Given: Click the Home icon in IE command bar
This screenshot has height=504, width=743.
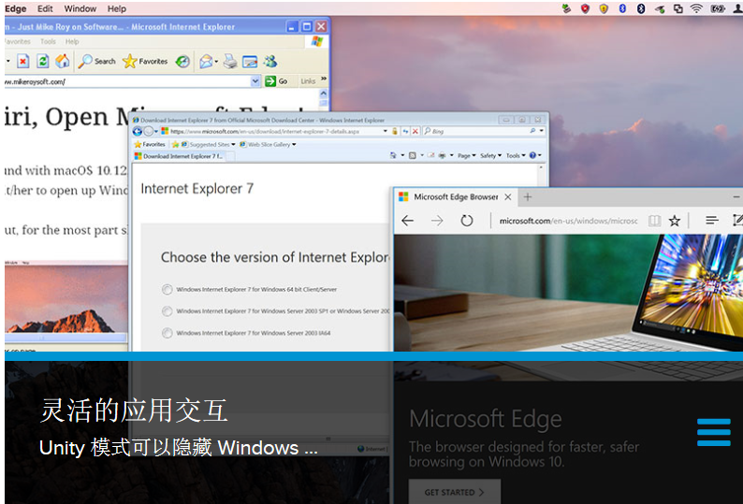Looking at the screenshot, I should click(393, 155).
